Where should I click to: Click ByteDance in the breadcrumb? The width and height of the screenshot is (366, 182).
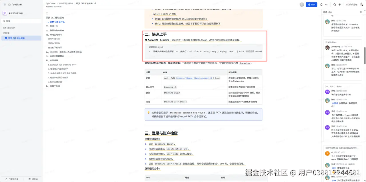[x=50, y=3]
